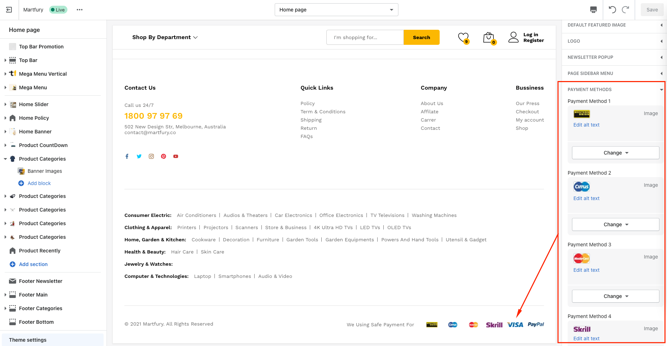Click Edit alt text for Payment Method 2
The height and width of the screenshot is (346, 667).
pyautogui.click(x=586, y=198)
